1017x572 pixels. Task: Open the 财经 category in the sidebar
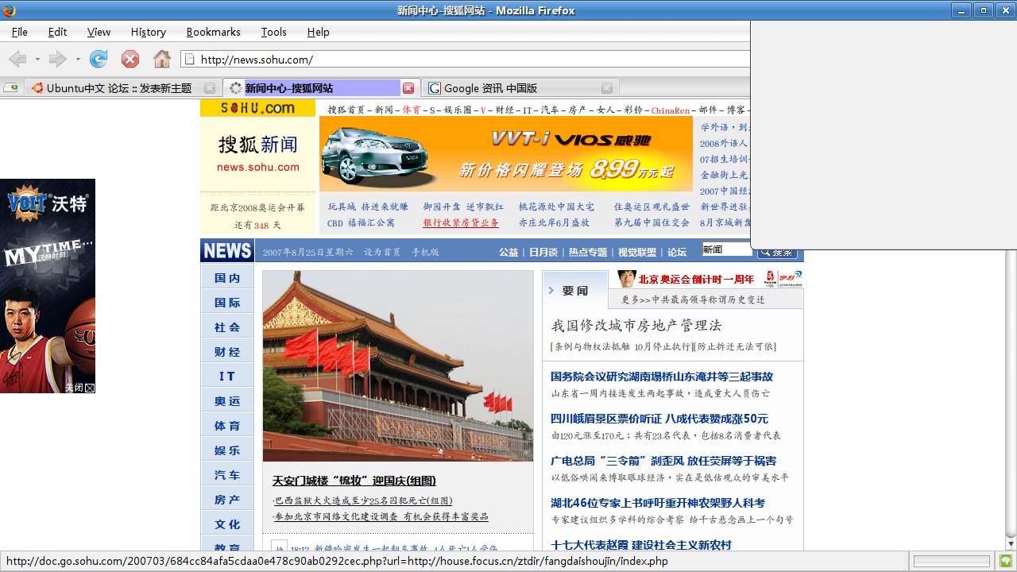click(227, 352)
